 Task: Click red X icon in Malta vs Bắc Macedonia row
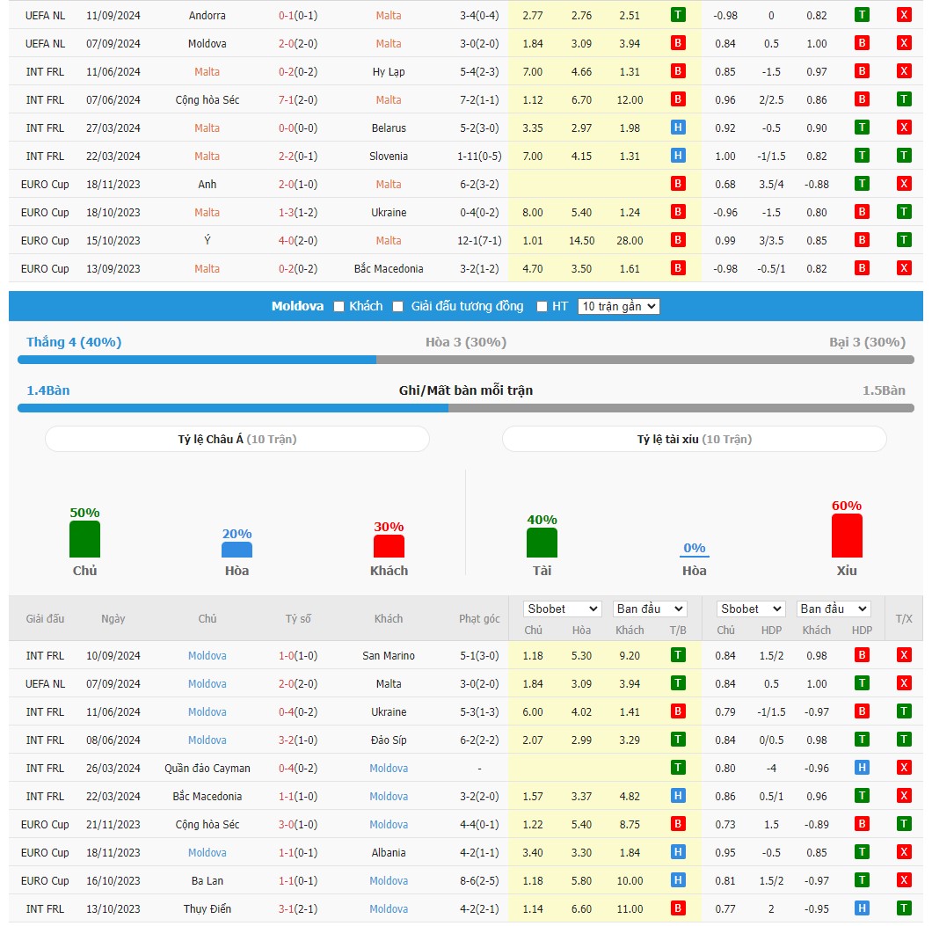tap(904, 268)
